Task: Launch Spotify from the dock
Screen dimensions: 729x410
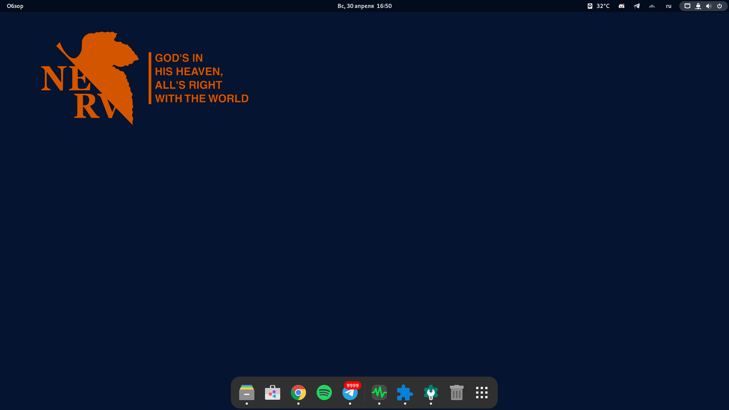Action: pyautogui.click(x=324, y=393)
